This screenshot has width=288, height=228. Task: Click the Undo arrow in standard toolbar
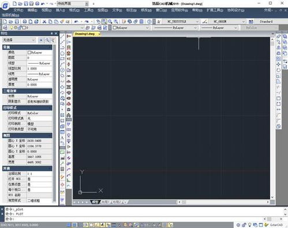(76, 21)
